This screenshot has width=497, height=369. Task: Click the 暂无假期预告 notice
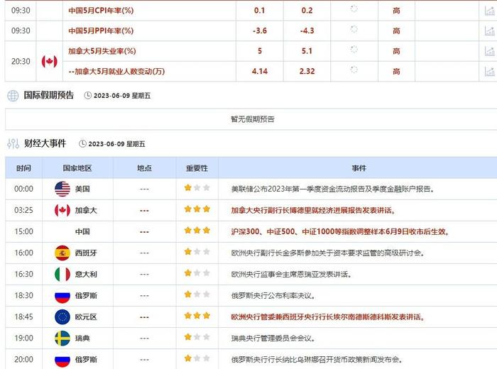coord(252,119)
